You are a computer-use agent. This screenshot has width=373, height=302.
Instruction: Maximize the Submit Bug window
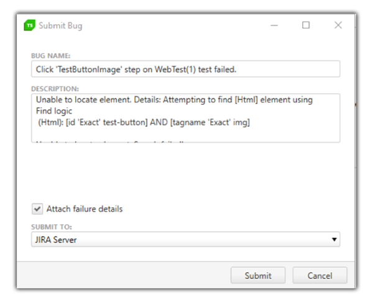tap(306, 25)
